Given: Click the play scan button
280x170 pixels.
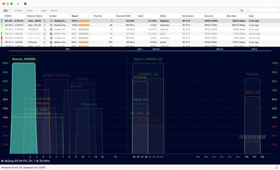Looking at the screenshot, I should click(18, 3).
